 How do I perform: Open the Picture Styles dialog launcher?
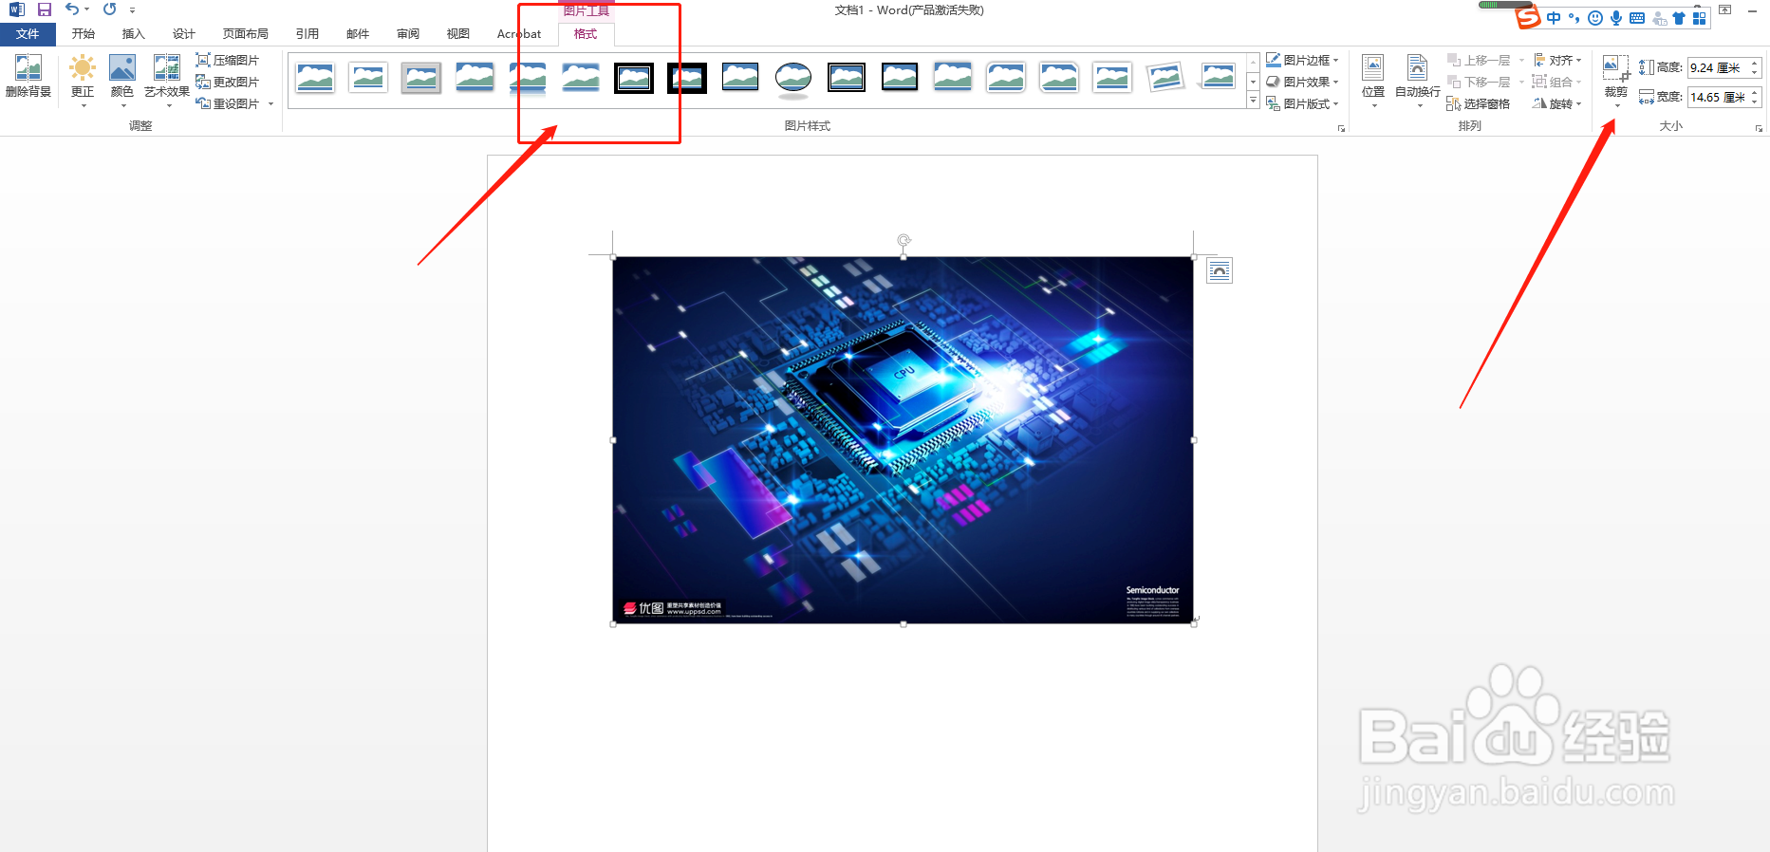[1341, 128]
